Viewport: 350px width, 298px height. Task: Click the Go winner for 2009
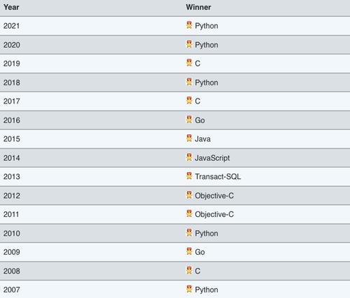199,252
